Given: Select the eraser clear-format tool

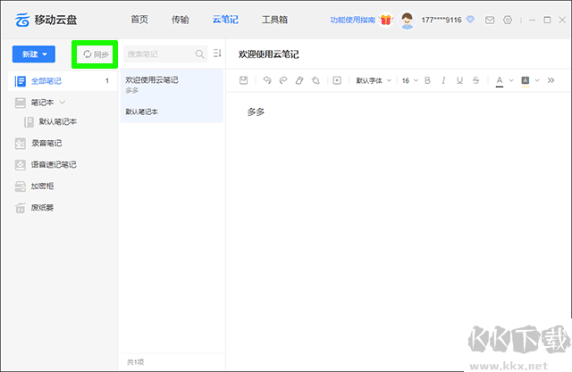Looking at the screenshot, I should click(299, 80).
